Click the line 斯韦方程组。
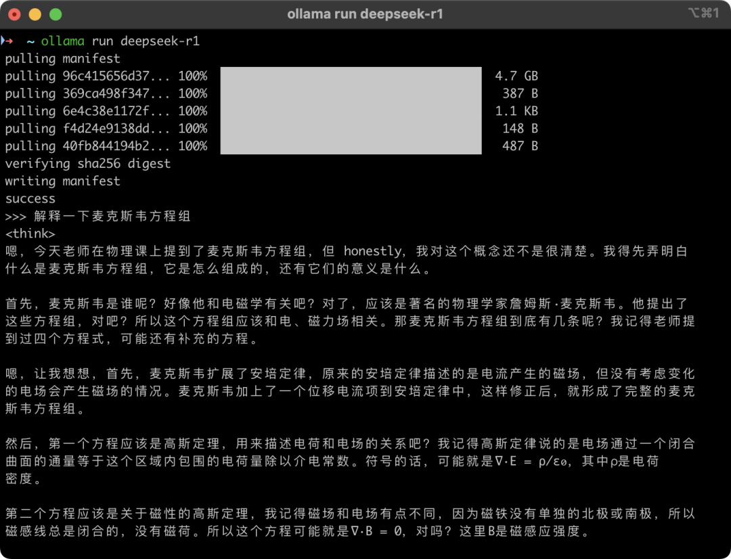The height and width of the screenshot is (559, 731). 45,408
